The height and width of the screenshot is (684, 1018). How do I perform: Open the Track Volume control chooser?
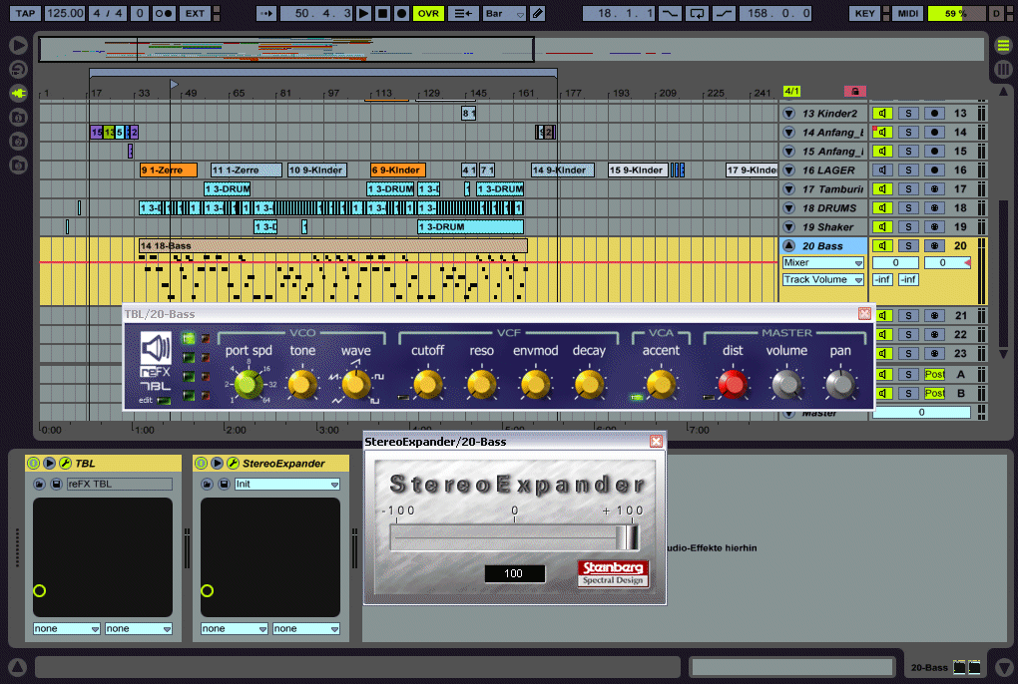click(x=822, y=279)
